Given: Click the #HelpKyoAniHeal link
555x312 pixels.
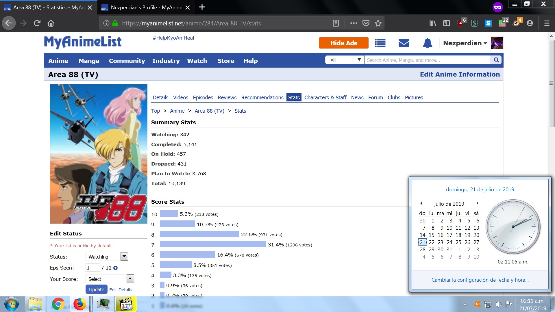Looking at the screenshot, I should 173,38.
